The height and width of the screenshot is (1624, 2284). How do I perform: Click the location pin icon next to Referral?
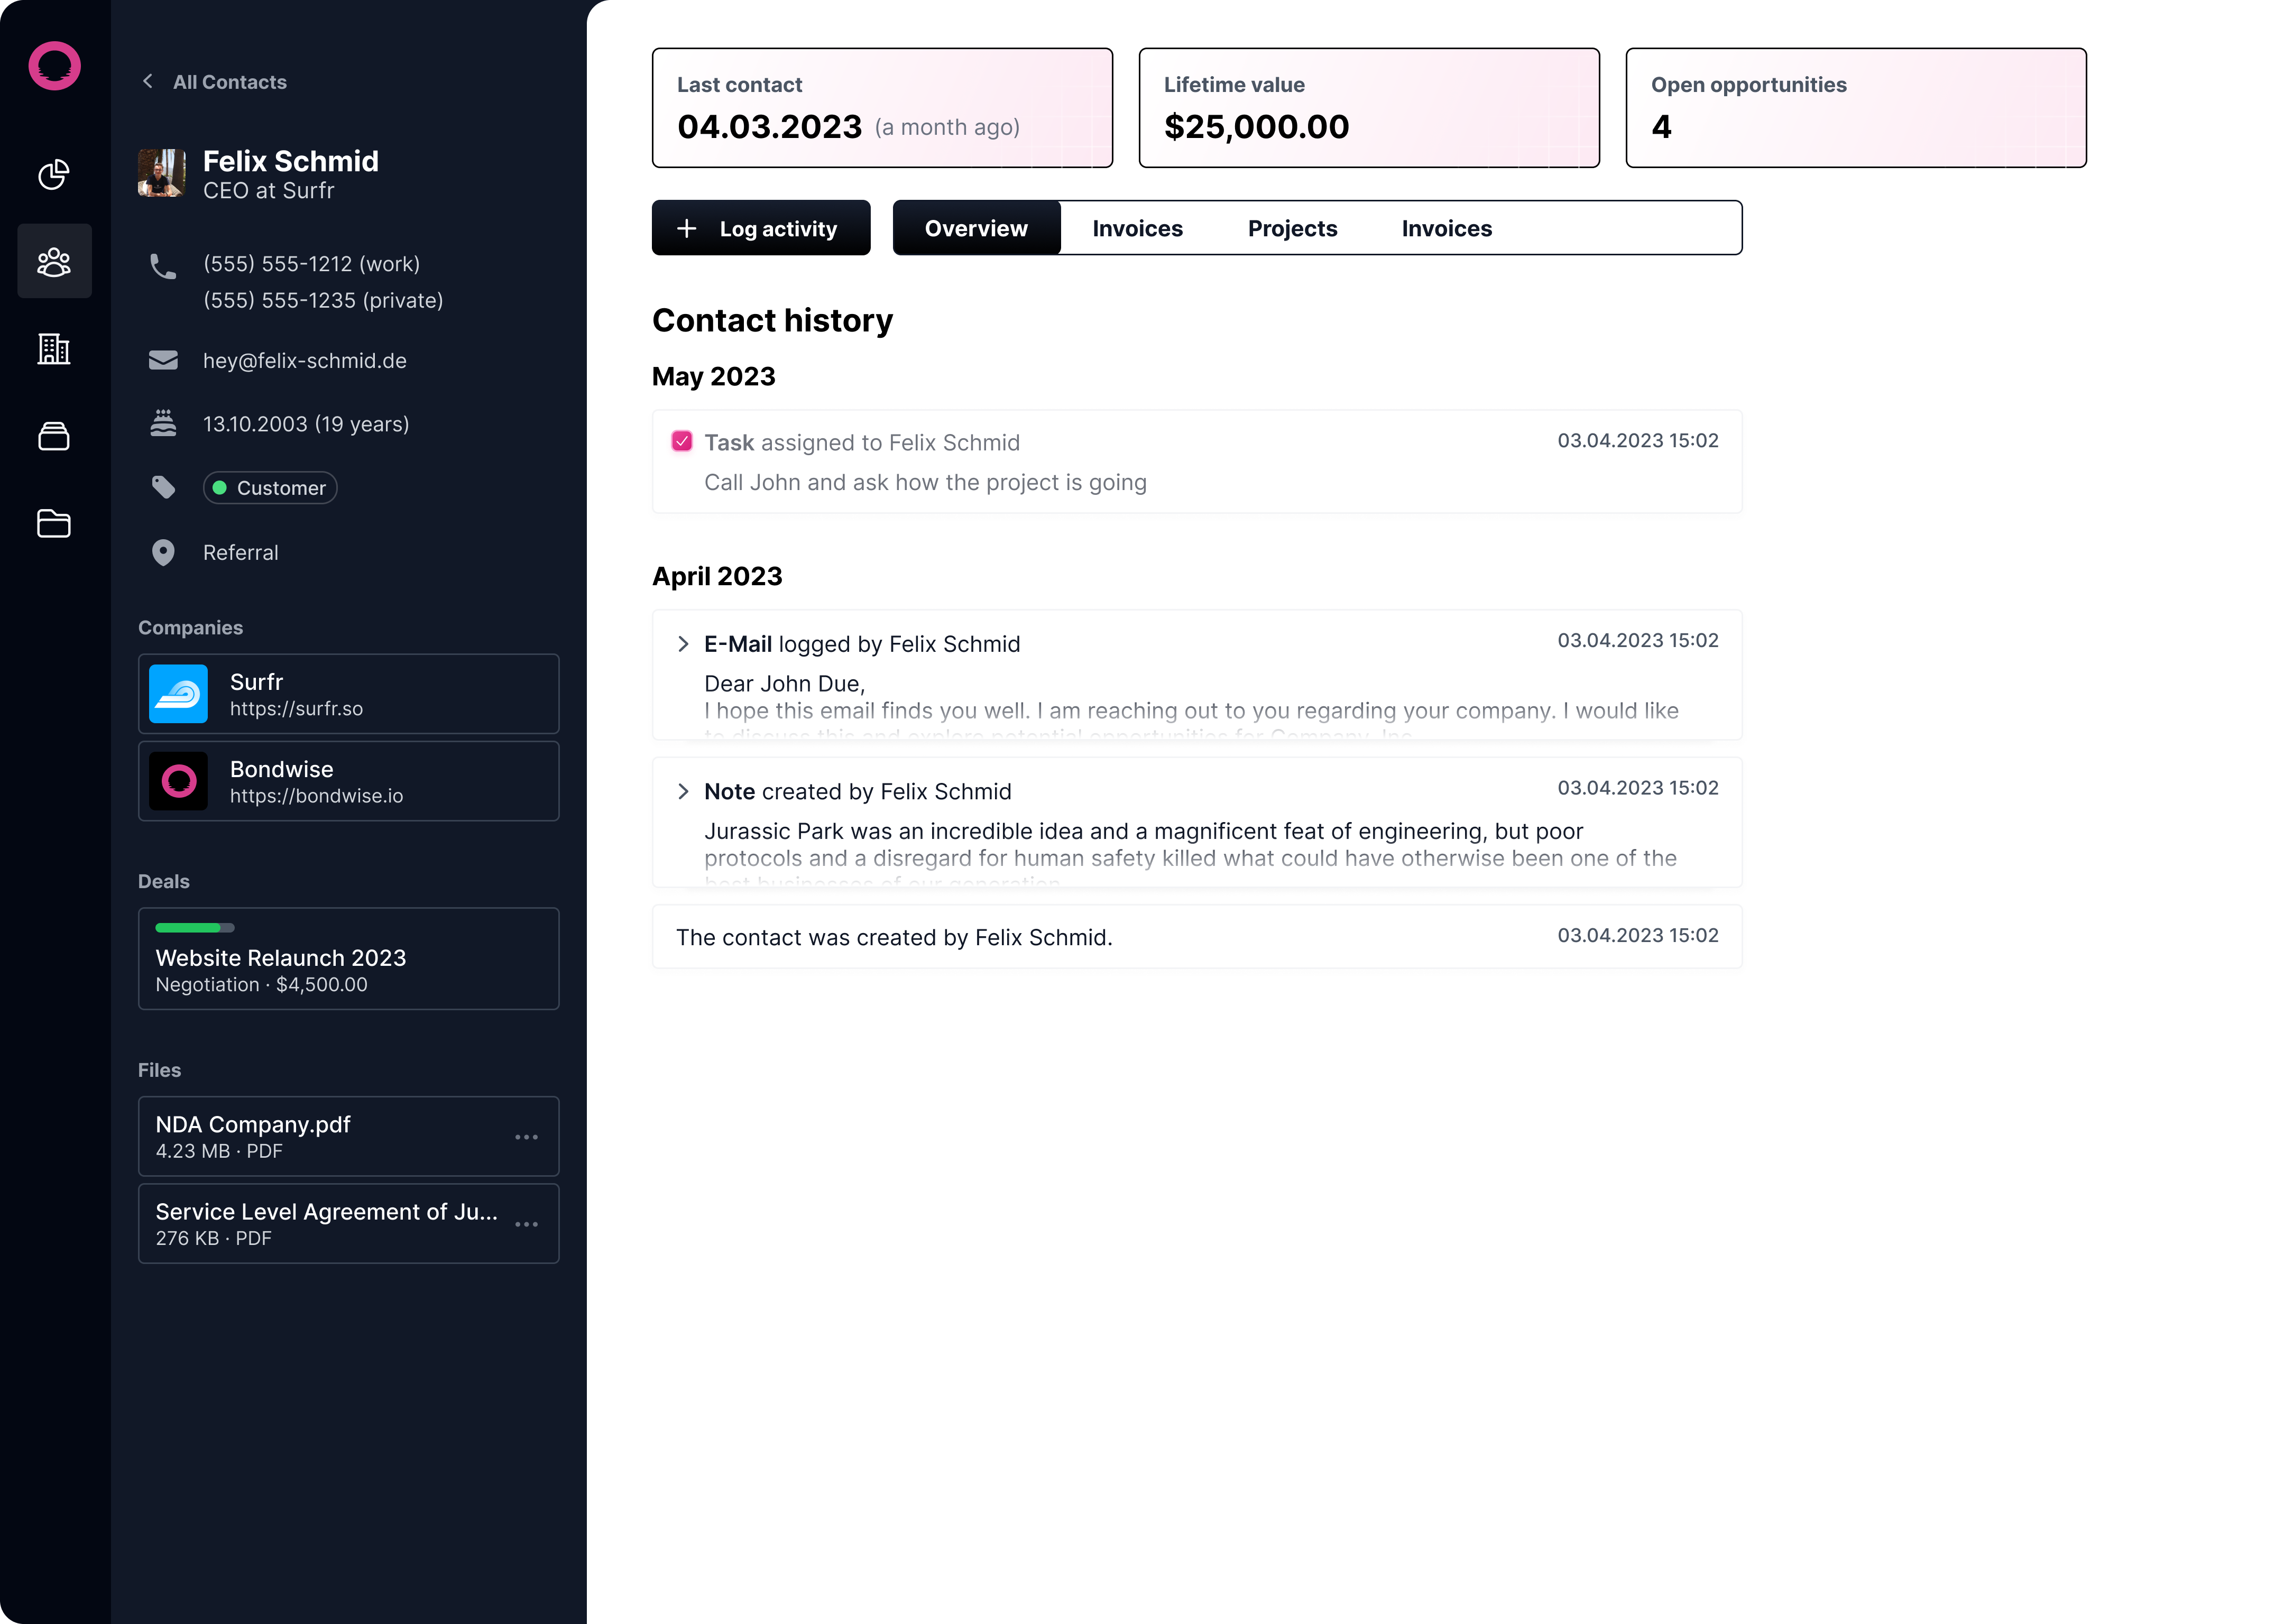pos(163,551)
